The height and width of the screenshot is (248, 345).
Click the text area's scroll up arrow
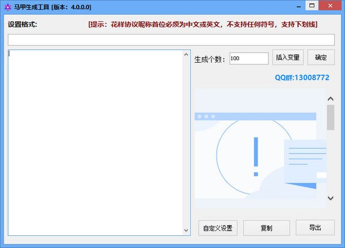pyautogui.click(x=186, y=55)
